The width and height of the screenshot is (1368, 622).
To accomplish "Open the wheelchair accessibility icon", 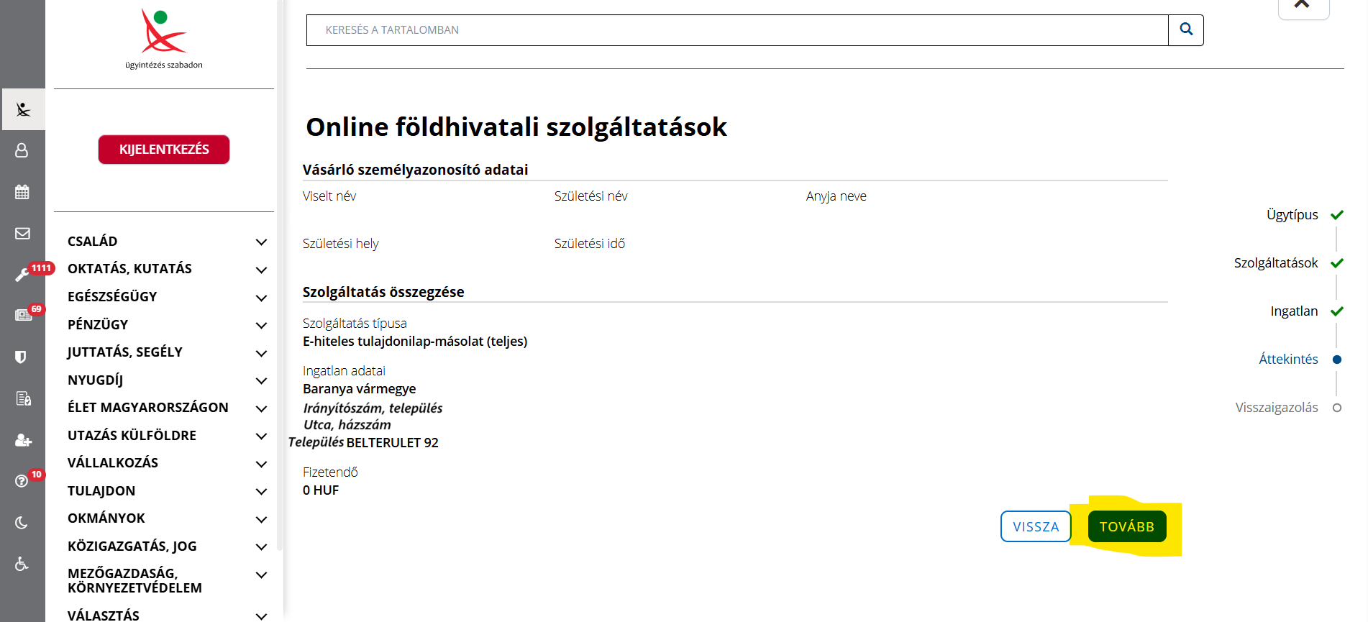I will pos(22,564).
